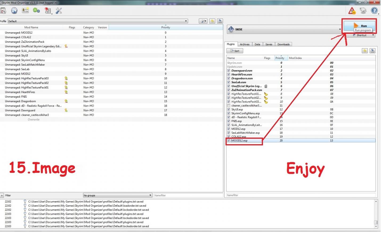The width and height of the screenshot is (381, 240).
Task: Click the log panel scroll down arrow
Action: 376,226
